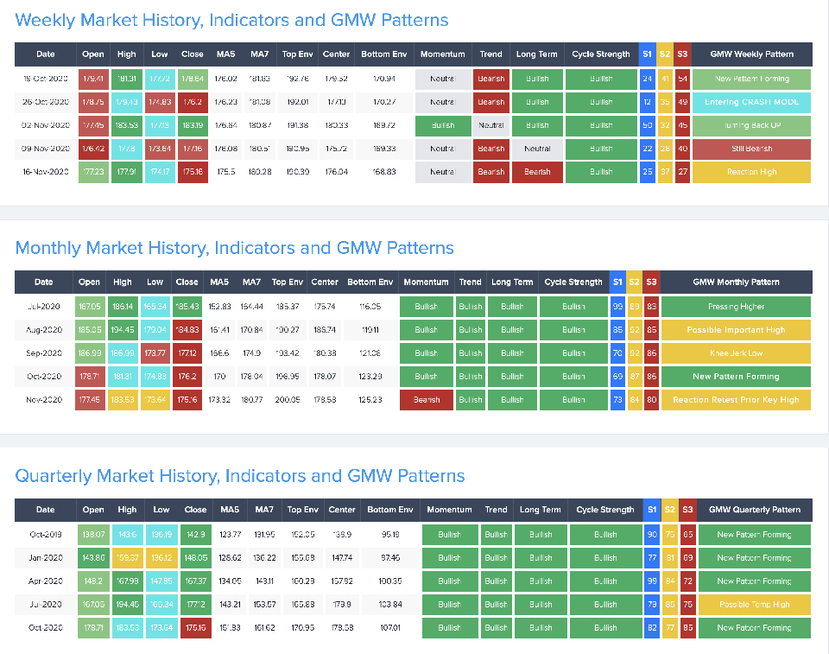The image size is (829, 654).
Task: Click the Weekly Market History section heading
Action: click(231, 20)
